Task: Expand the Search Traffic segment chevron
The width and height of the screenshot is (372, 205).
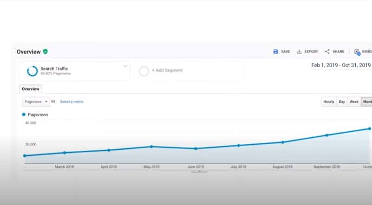Action: (x=125, y=66)
